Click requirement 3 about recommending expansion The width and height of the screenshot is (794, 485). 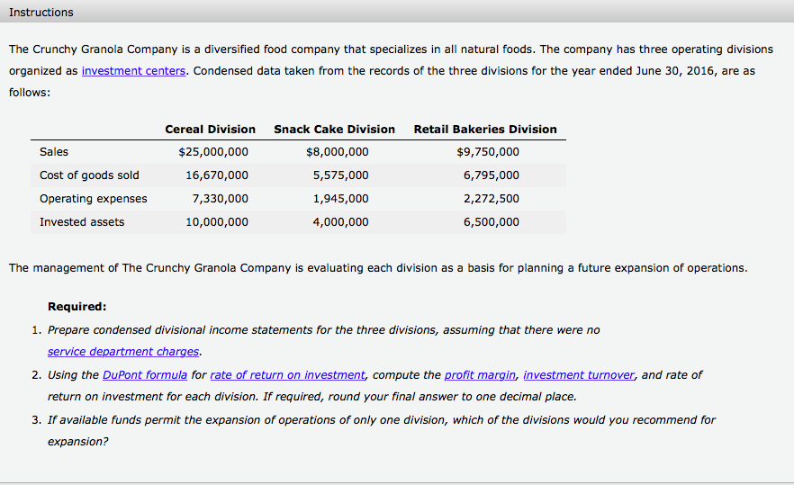pyautogui.click(x=382, y=430)
